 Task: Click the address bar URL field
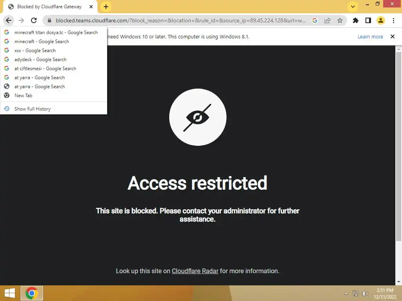pyautogui.click(x=180, y=20)
